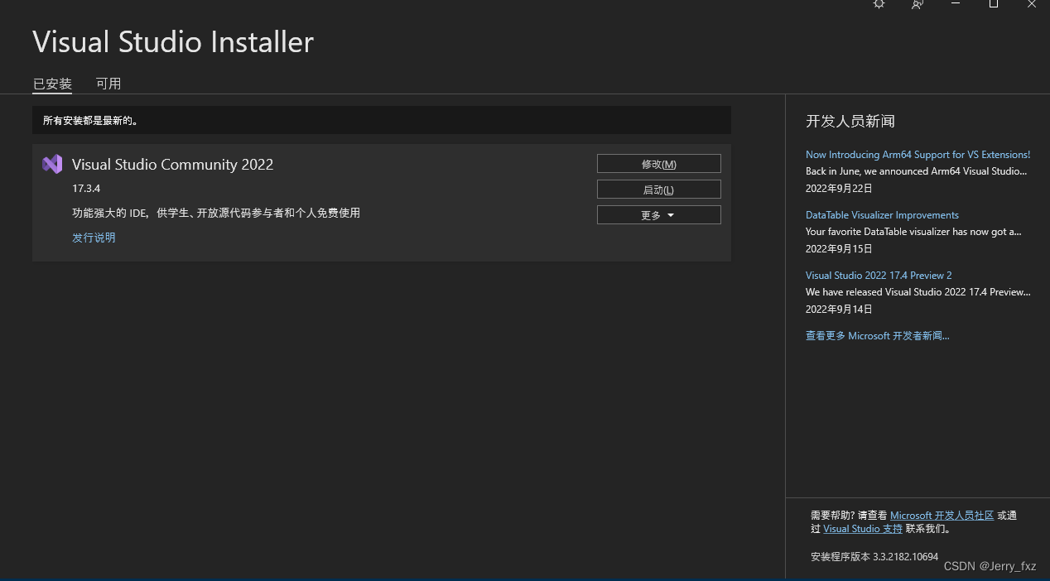
Task: Select the 已安装 tab
Action: pyautogui.click(x=51, y=83)
